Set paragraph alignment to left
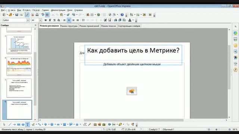 click(x=65, y=20)
